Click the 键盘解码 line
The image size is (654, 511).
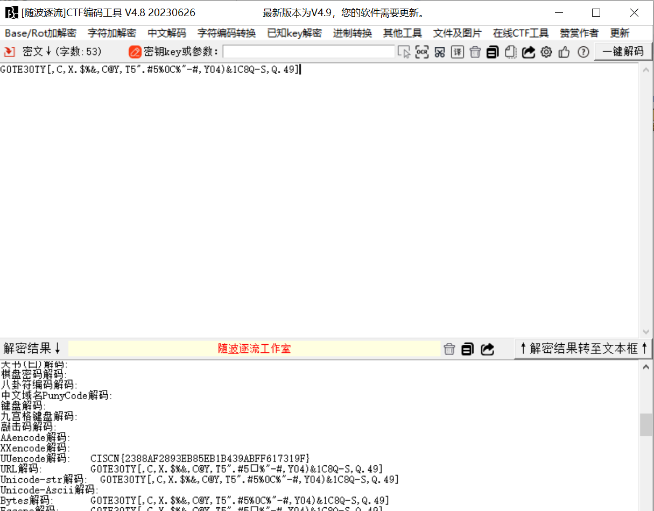(23, 406)
